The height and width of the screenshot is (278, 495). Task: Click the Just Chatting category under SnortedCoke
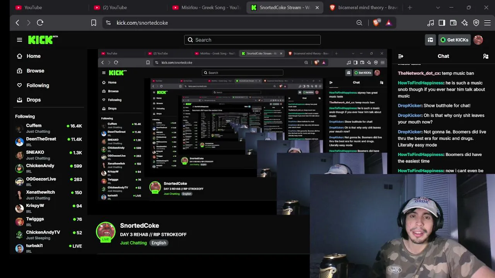133,243
